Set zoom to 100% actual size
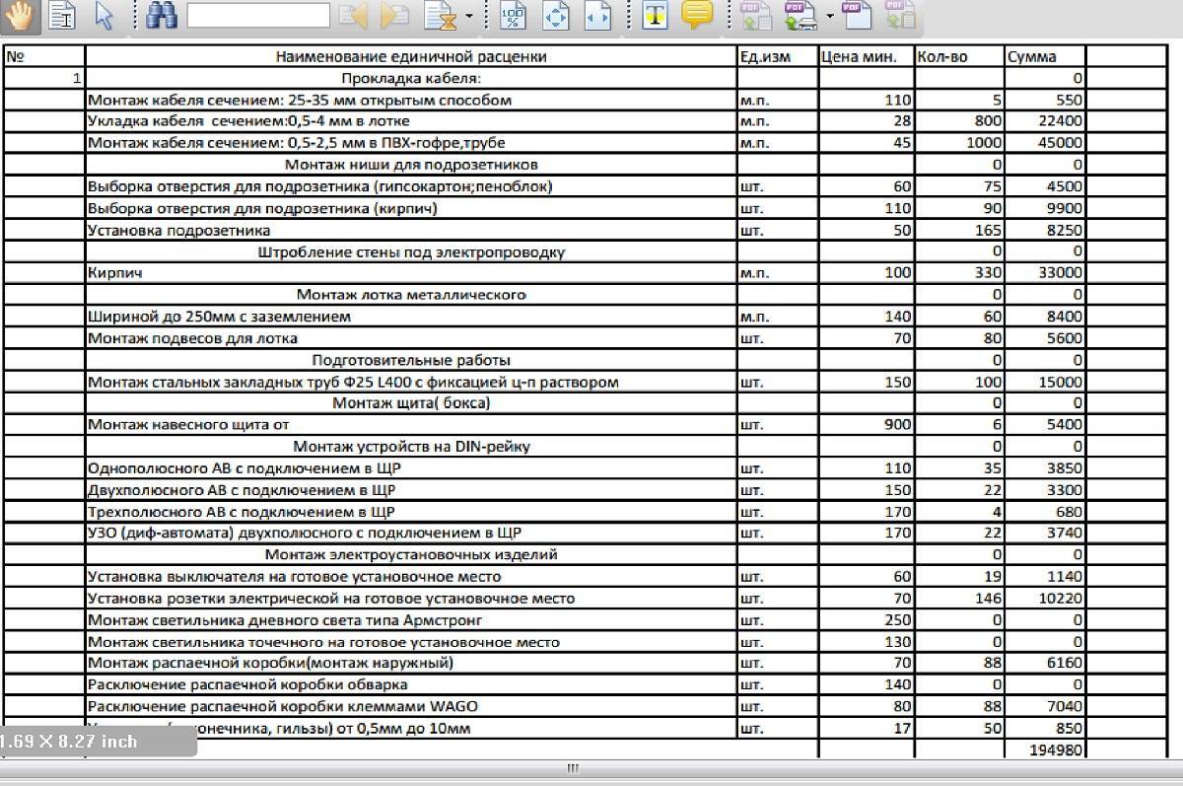The image size is (1183, 786). click(513, 15)
